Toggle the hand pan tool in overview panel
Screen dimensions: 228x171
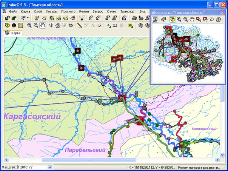click(x=192, y=19)
